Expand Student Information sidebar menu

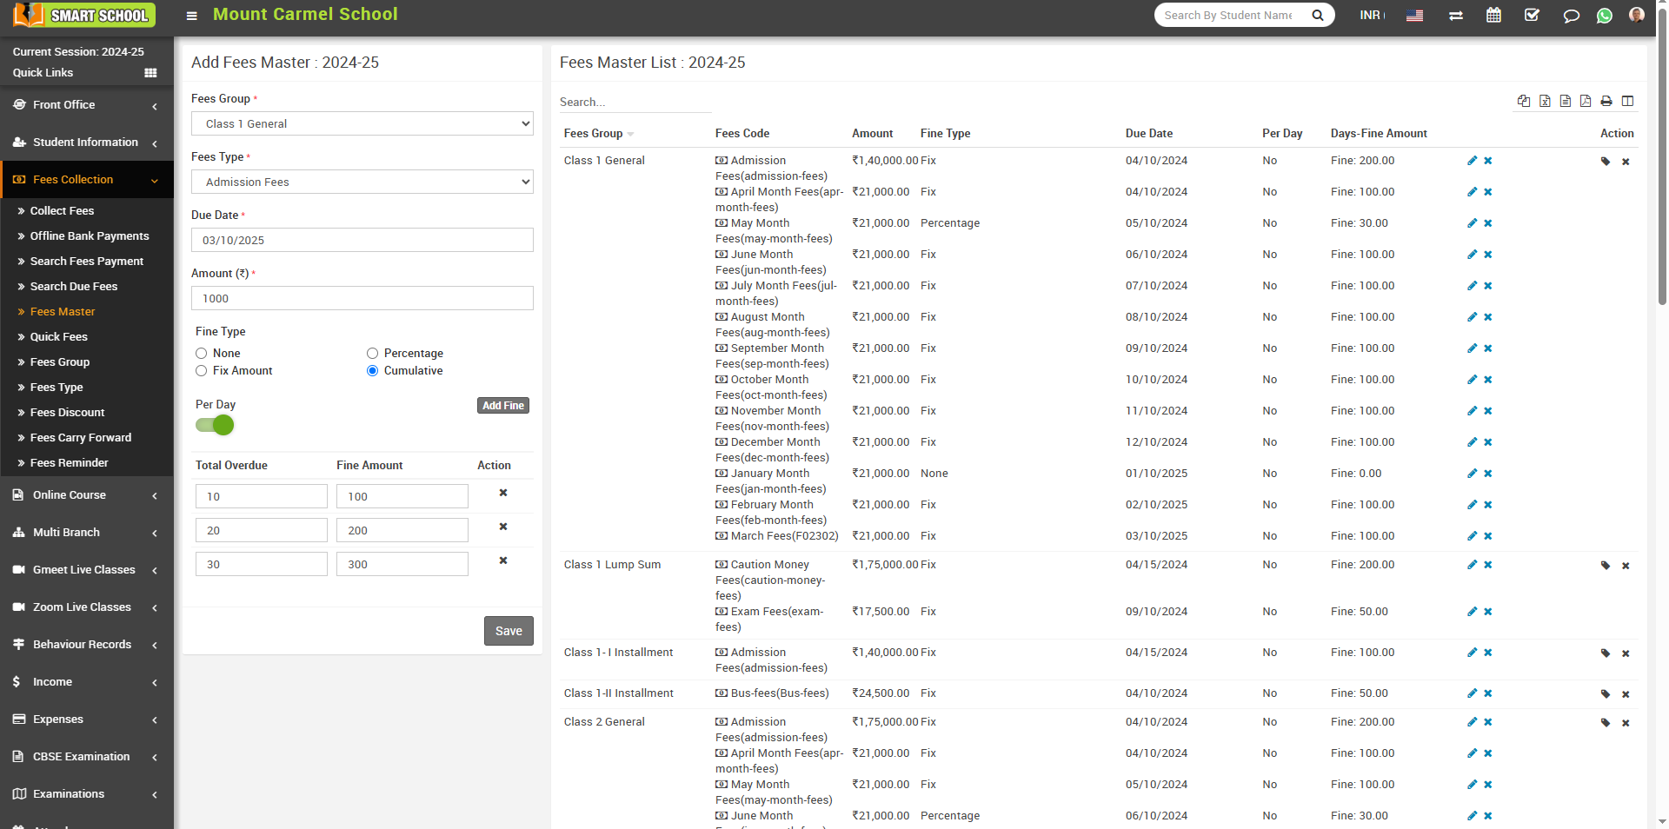tap(85, 143)
